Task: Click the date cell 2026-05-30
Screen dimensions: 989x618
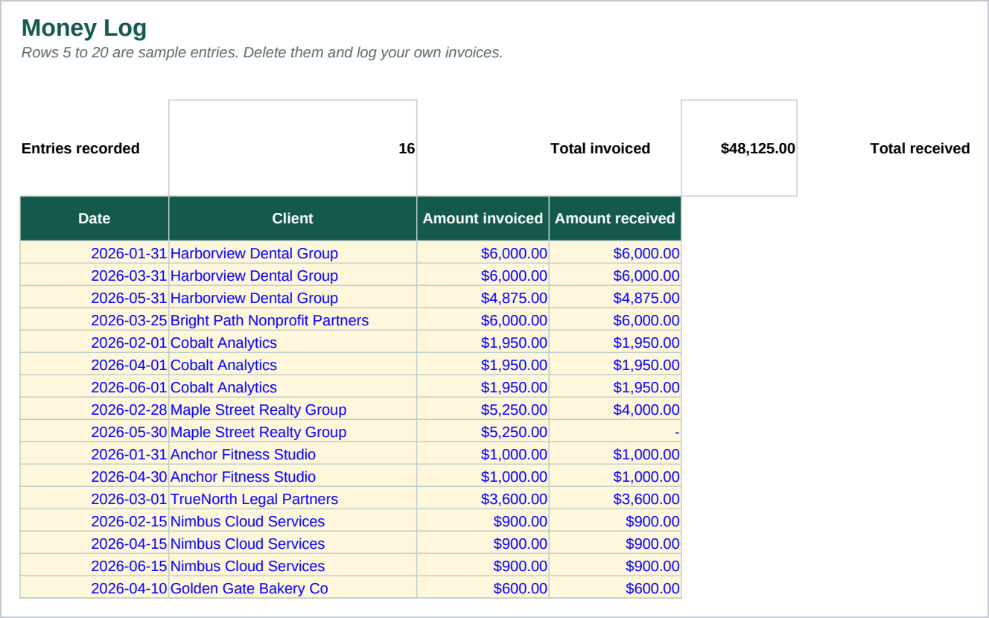Action: (x=95, y=432)
